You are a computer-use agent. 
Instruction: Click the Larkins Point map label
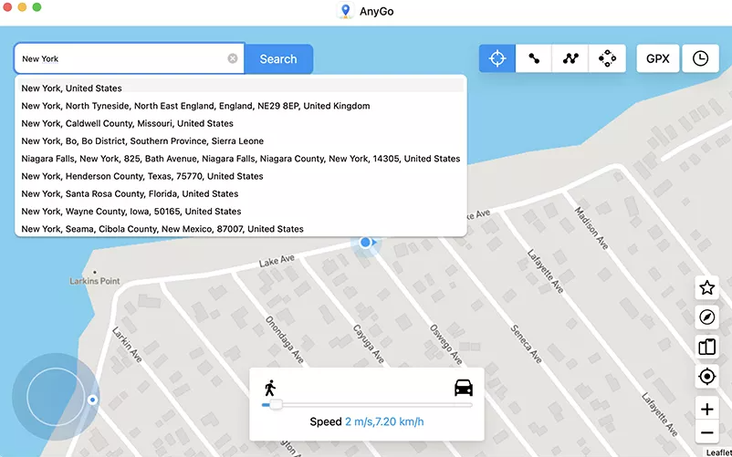point(95,281)
